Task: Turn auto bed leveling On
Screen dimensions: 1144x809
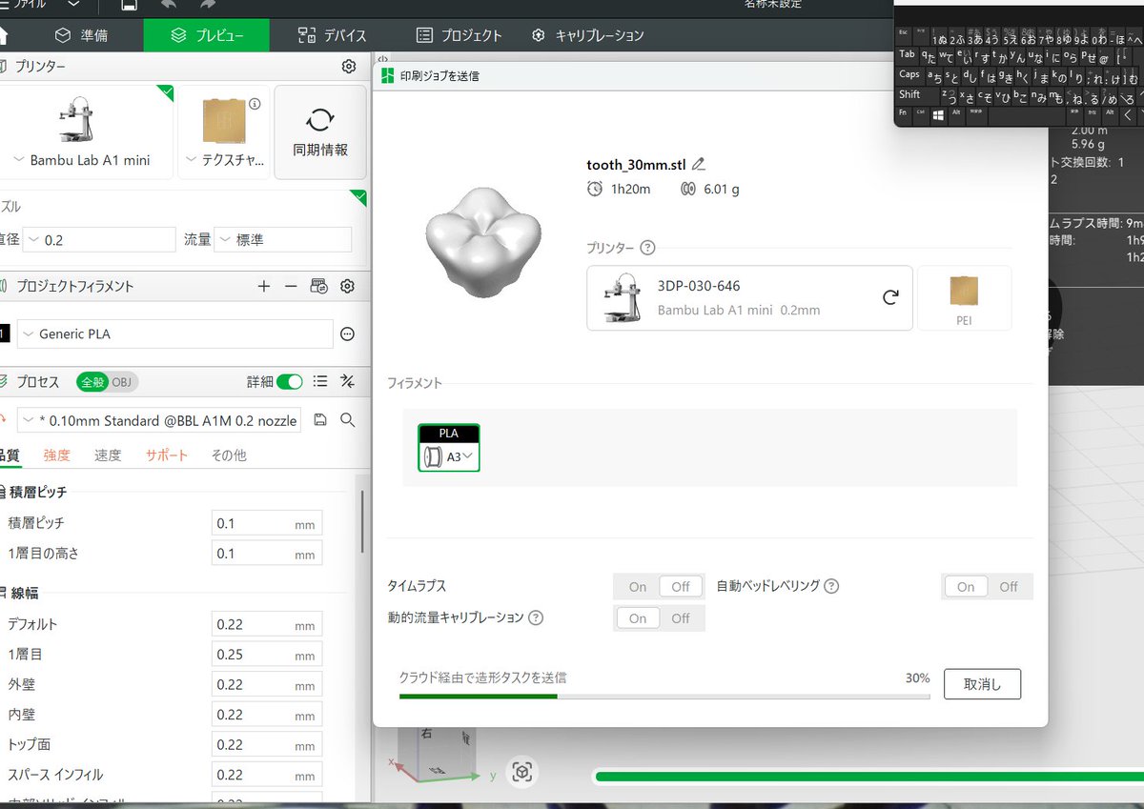Action: [x=966, y=587]
